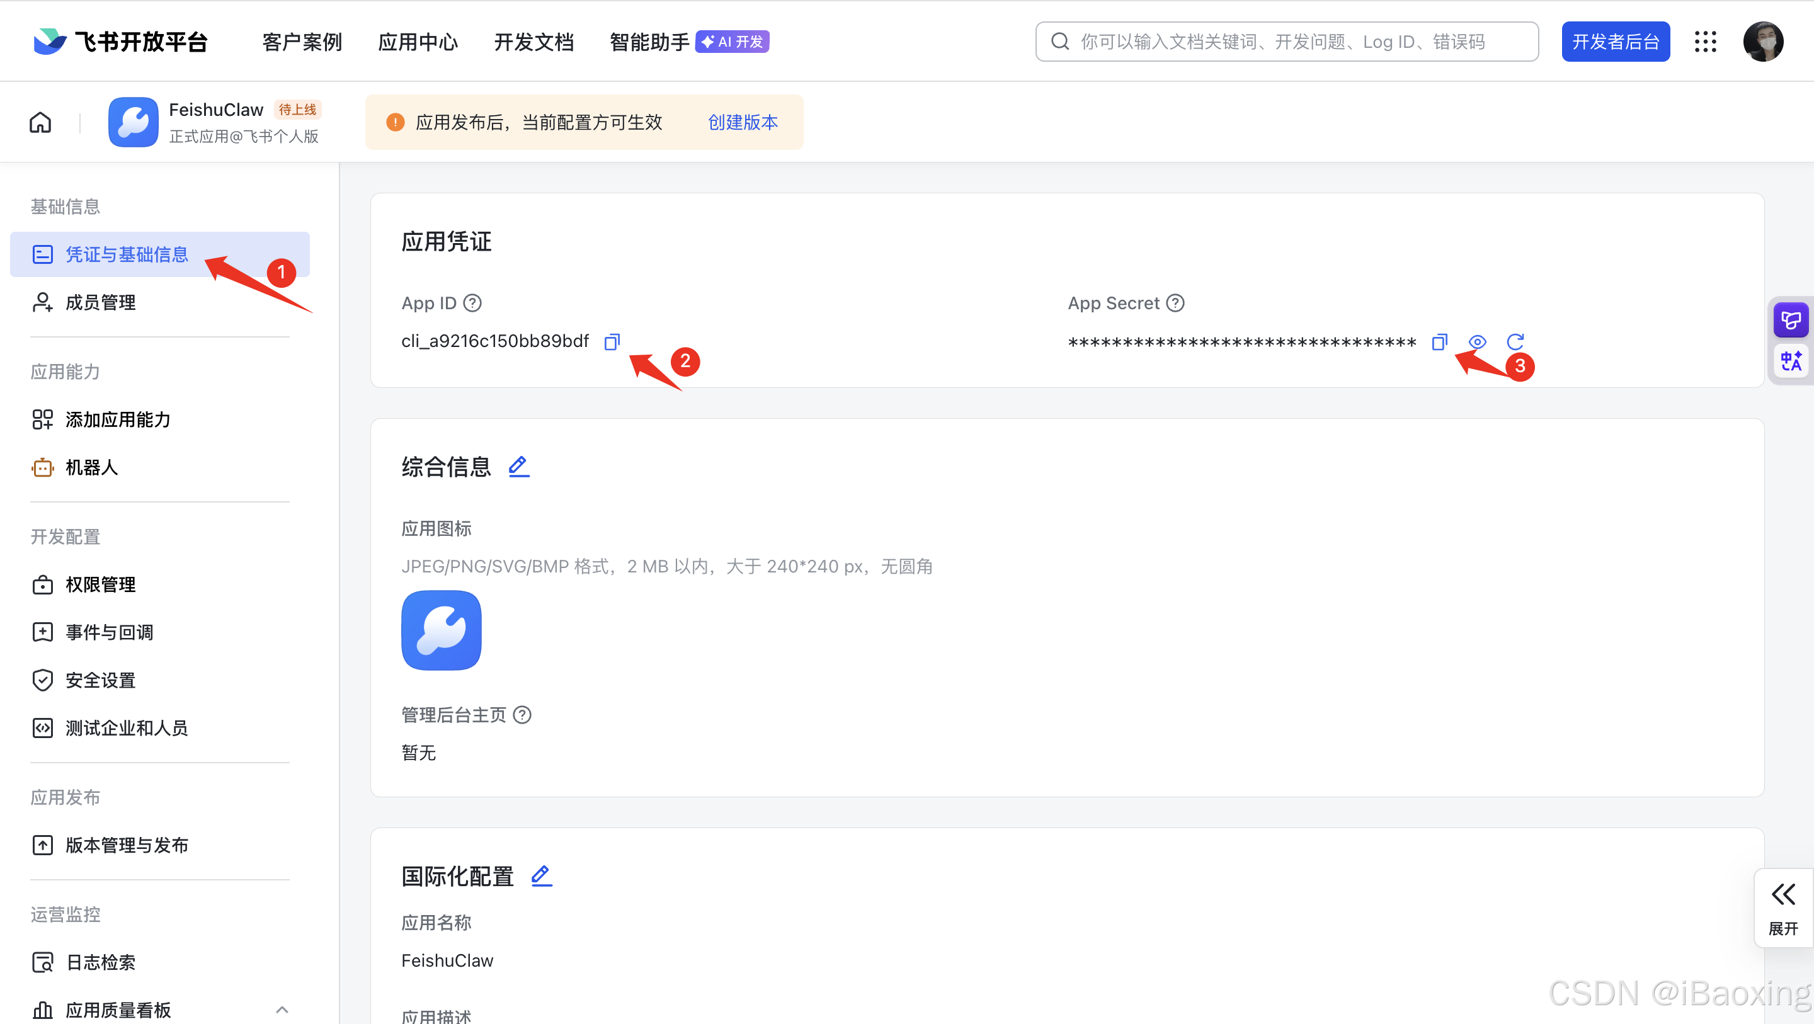Open 机器人 in the sidebar

coord(91,467)
